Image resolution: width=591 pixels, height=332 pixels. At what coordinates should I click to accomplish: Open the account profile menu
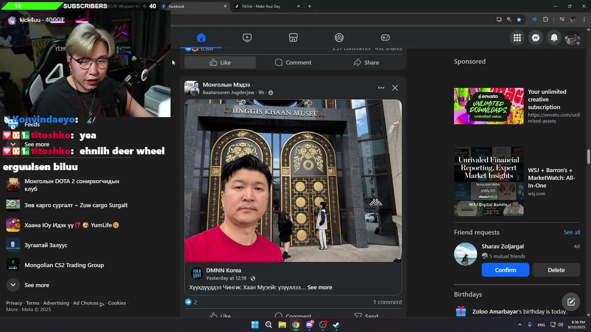(573, 38)
